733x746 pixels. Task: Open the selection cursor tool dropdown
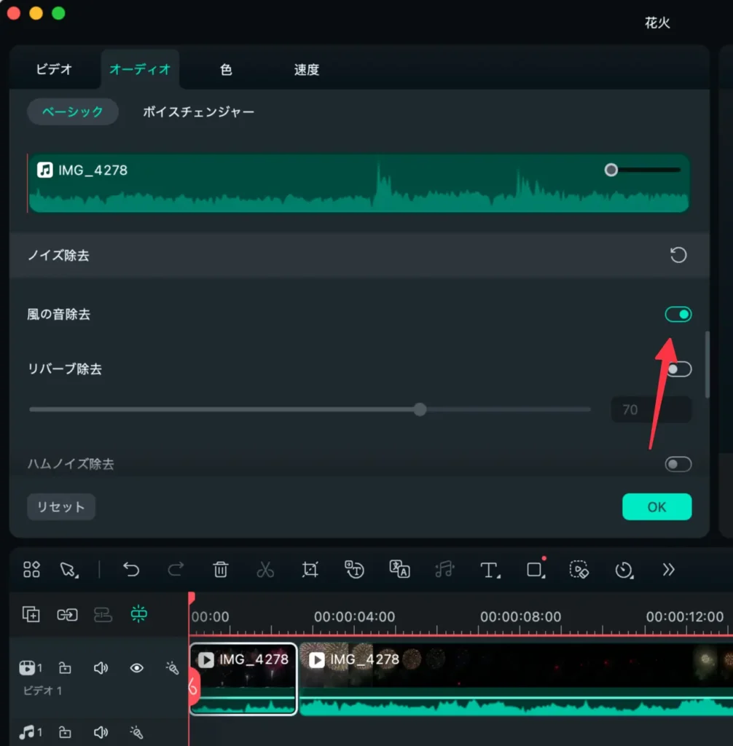(69, 570)
